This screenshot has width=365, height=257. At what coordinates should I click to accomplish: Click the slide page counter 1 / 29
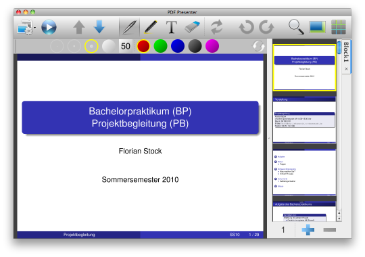(254, 235)
